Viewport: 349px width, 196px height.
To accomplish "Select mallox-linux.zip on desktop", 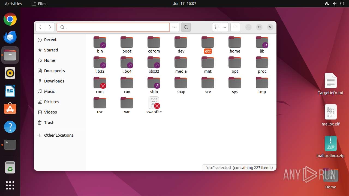I will pos(331,147).
